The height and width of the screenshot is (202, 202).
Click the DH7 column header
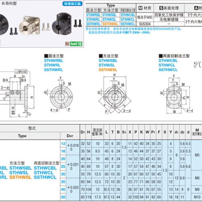click(x=70, y=136)
